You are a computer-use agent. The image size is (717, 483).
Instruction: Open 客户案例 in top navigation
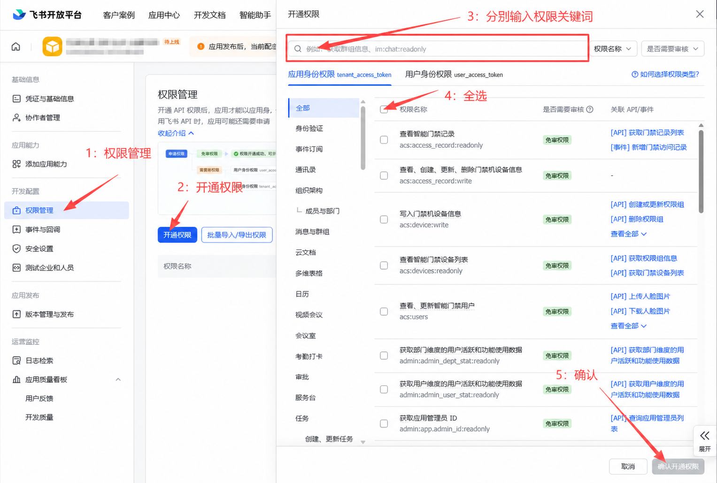(119, 15)
